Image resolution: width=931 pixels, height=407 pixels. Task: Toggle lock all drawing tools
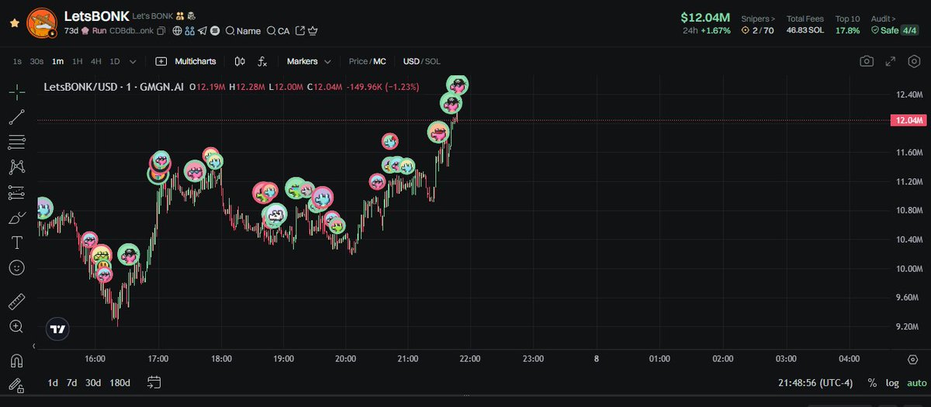(x=16, y=384)
